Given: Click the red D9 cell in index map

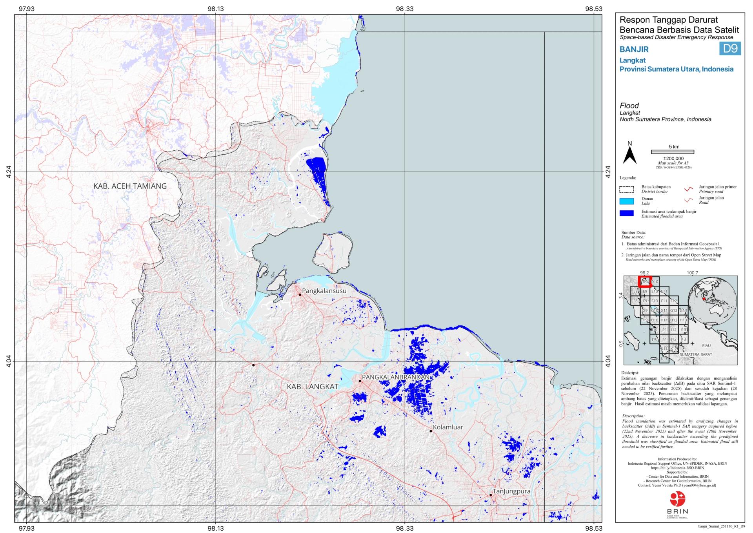Looking at the screenshot, I should (645, 282).
